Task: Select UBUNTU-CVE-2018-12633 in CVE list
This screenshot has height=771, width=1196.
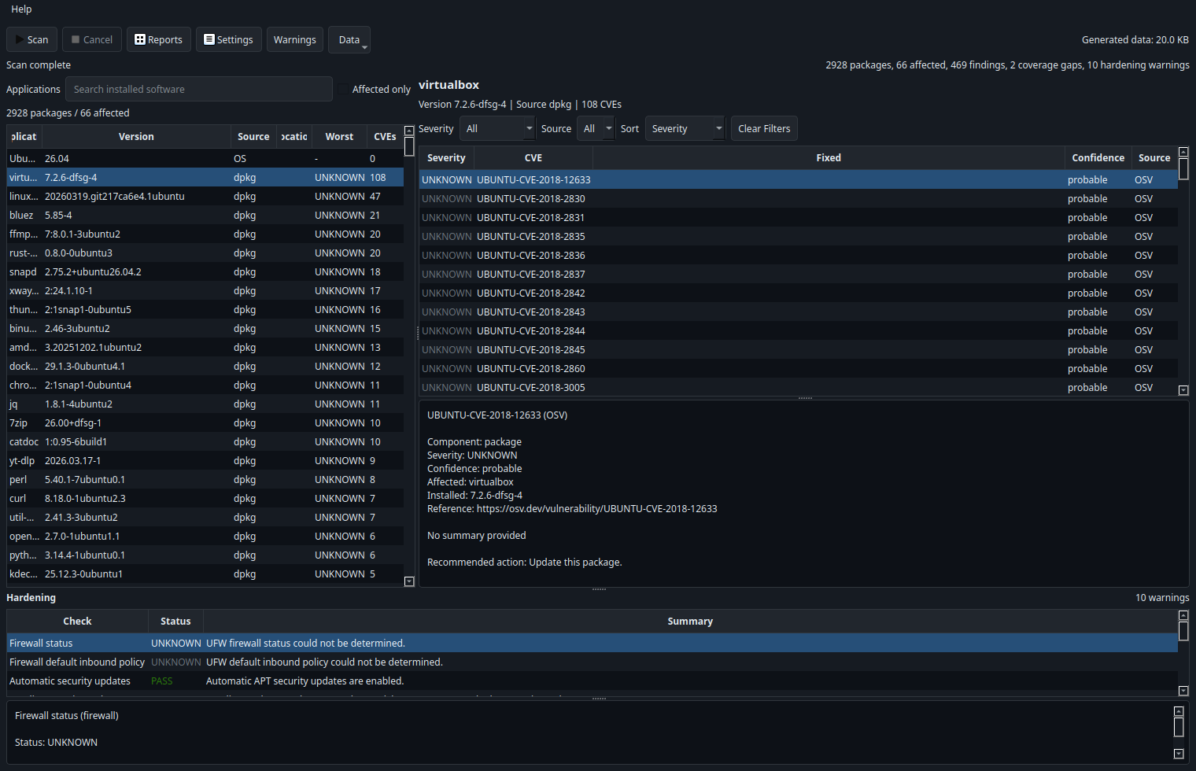Action: [798, 179]
